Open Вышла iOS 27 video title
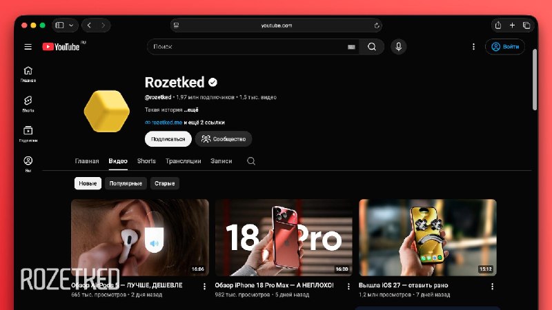This screenshot has width=552, height=310. pos(404,285)
